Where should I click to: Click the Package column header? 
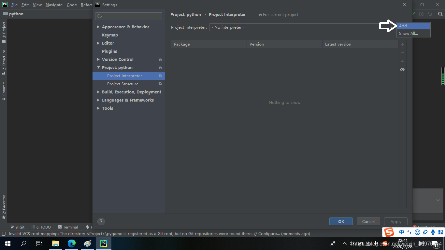point(209,44)
